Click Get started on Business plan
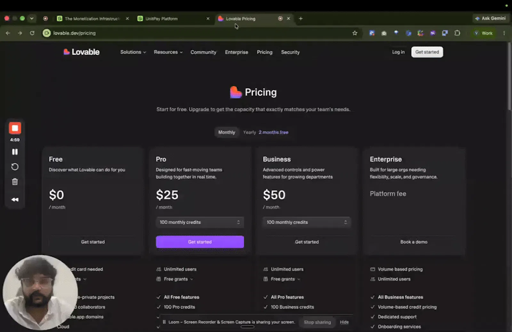Viewport: 512px width, 332px height. click(x=307, y=242)
